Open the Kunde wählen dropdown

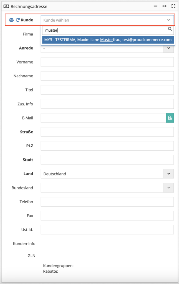pyautogui.click(x=107, y=20)
